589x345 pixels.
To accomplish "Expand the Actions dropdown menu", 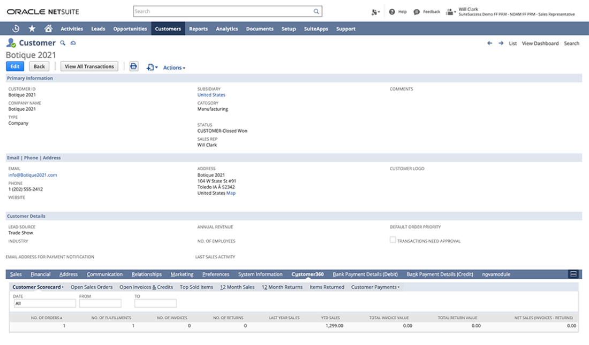I will (x=174, y=68).
